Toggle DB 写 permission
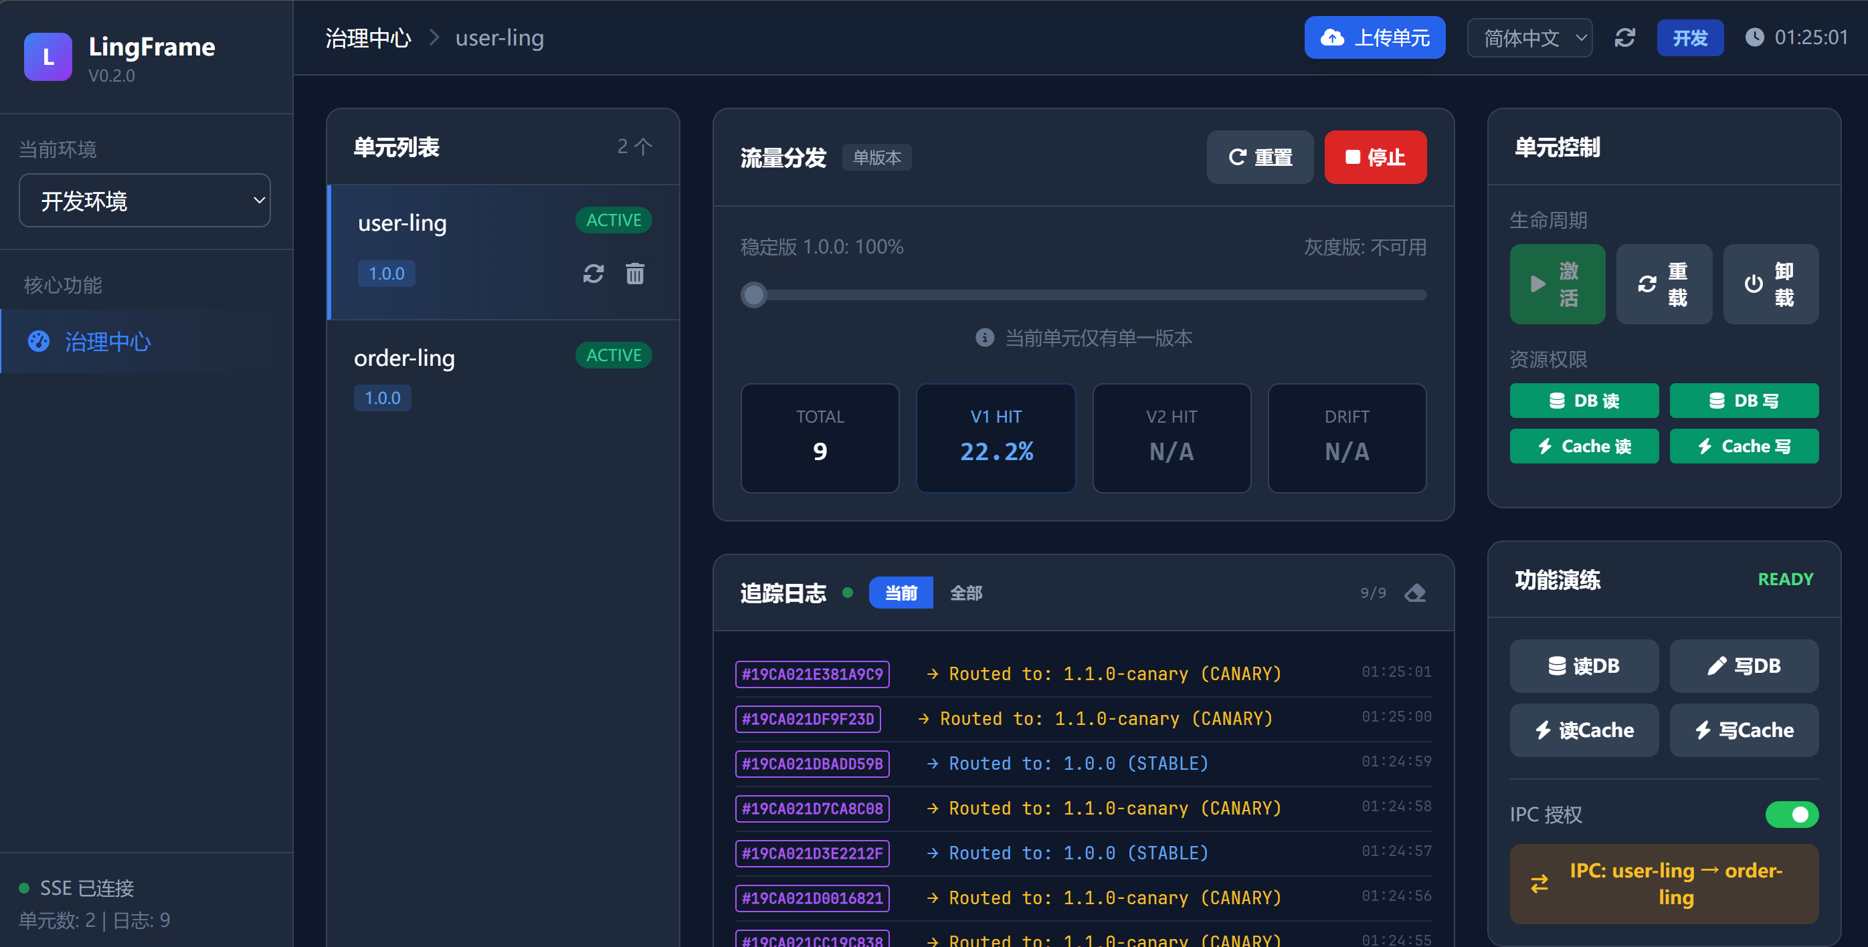The image size is (1868, 947). pos(1744,400)
